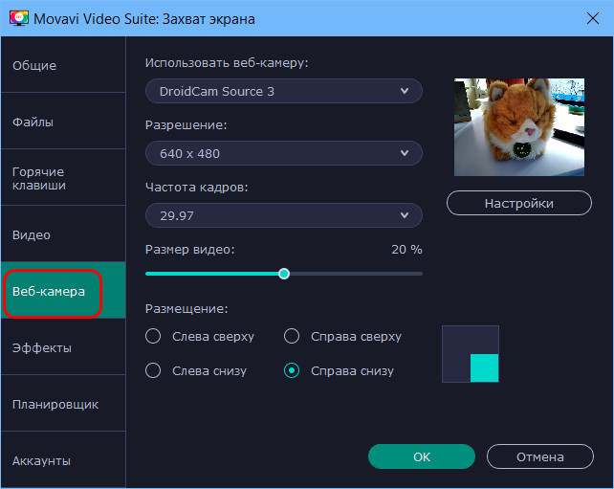
Task: Close the screen capture settings window
Action: click(593, 18)
